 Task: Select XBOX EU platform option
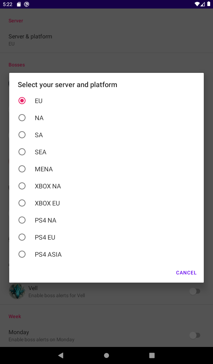click(106, 203)
